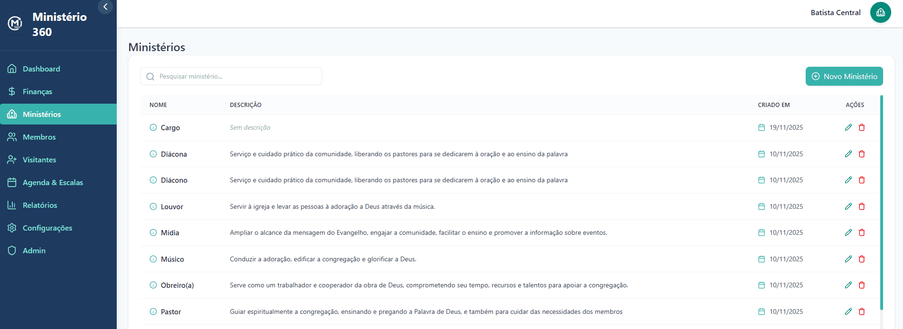The width and height of the screenshot is (903, 329).
Task: Open Configurações from the sidebar
Action: (x=47, y=228)
